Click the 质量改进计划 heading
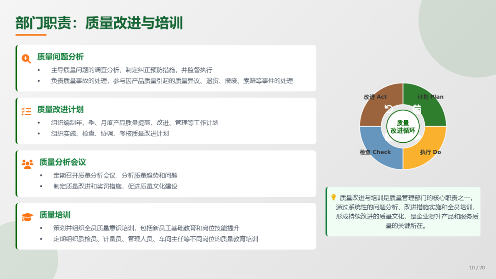This screenshot has width=496, height=279. click(x=60, y=110)
